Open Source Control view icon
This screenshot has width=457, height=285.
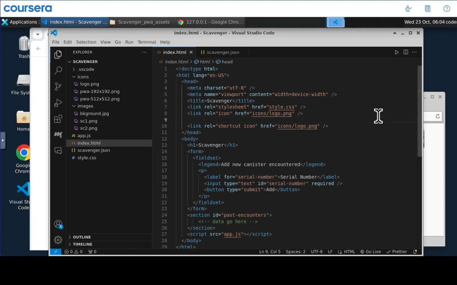tap(58, 87)
